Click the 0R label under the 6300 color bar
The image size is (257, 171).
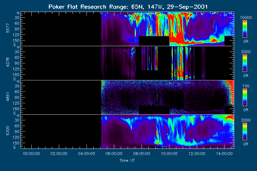click(x=246, y=144)
